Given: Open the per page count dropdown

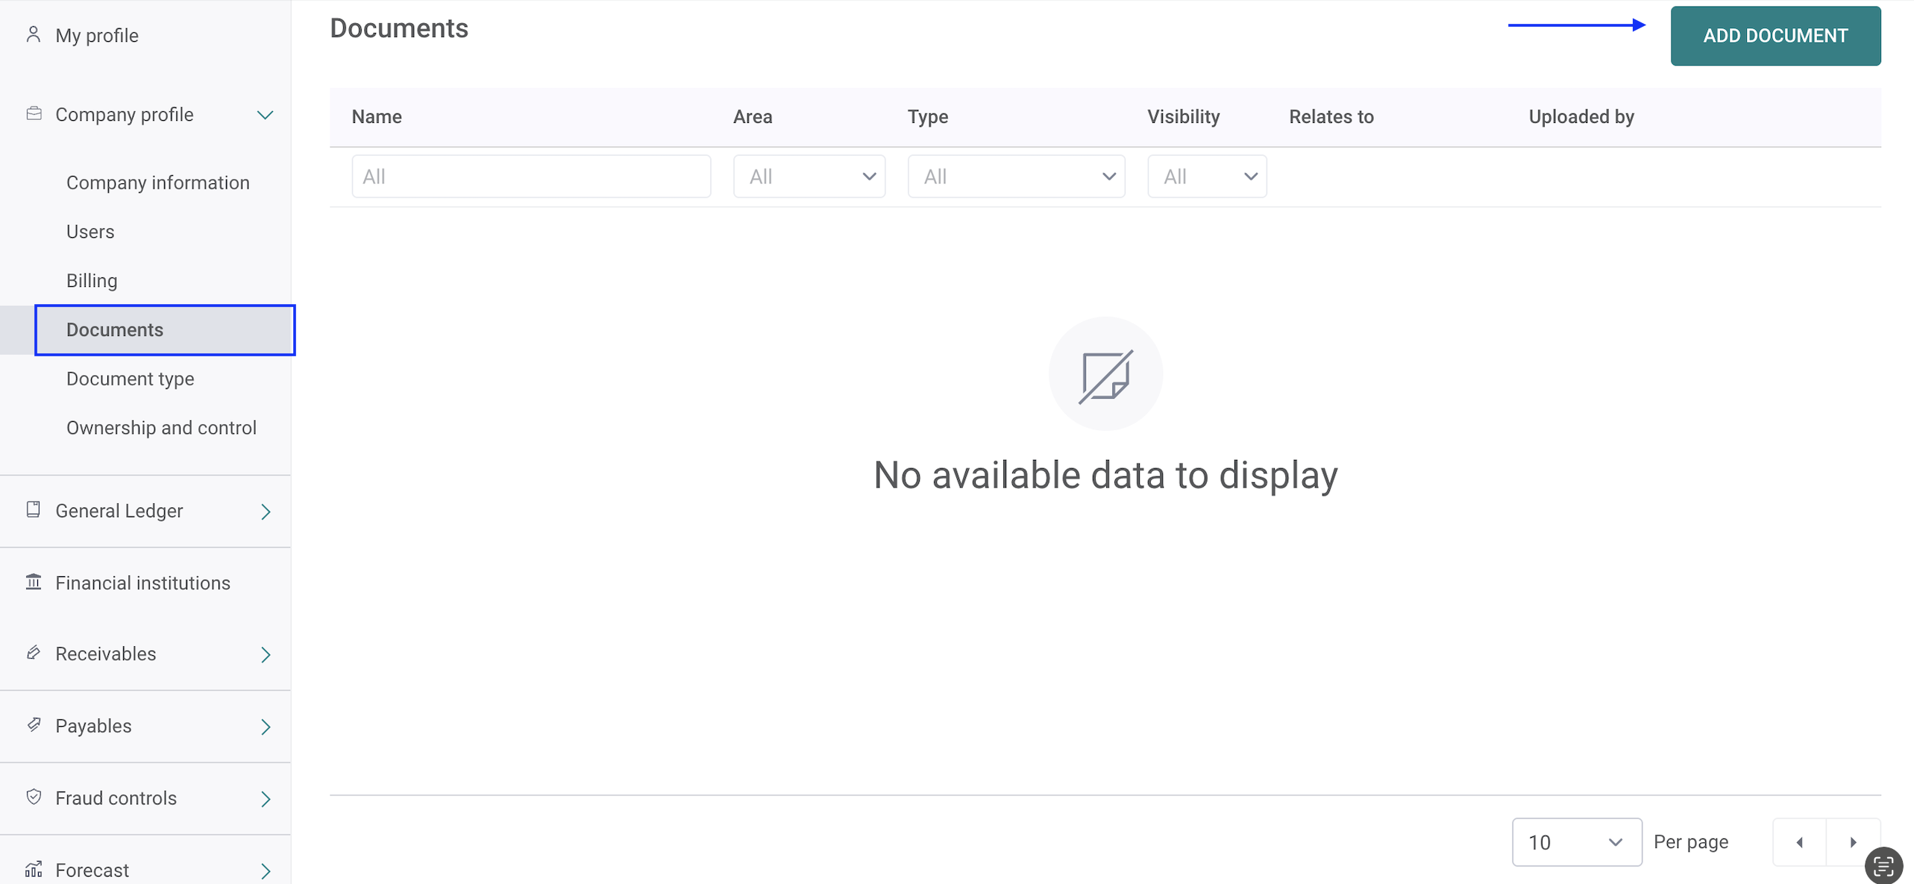Looking at the screenshot, I should coord(1576,842).
